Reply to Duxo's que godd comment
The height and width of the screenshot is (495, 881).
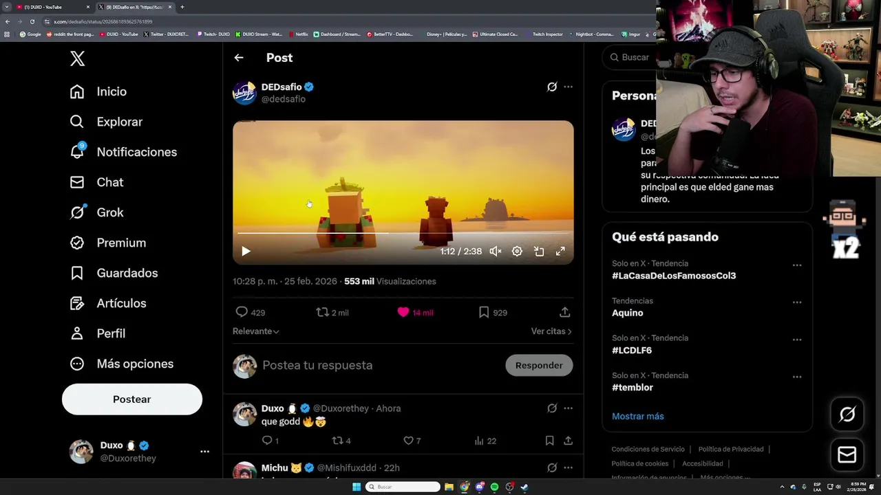[267, 441]
